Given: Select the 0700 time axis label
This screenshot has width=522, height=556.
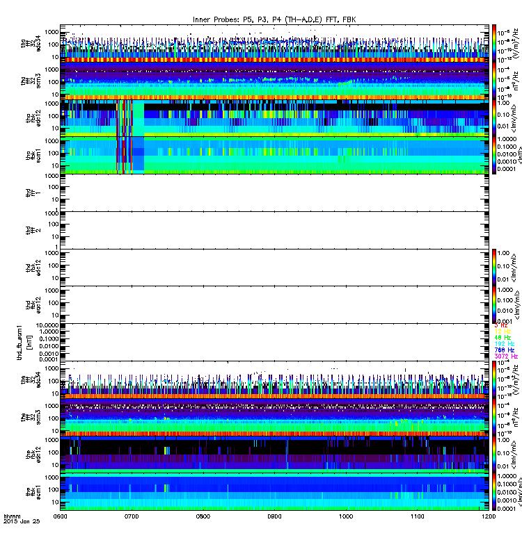Looking at the screenshot, I should pos(132,516).
